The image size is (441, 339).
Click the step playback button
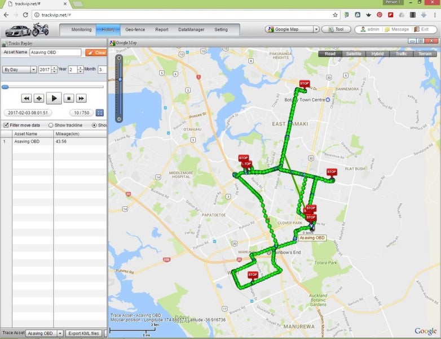pyautogui.click(x=39, y=98)
